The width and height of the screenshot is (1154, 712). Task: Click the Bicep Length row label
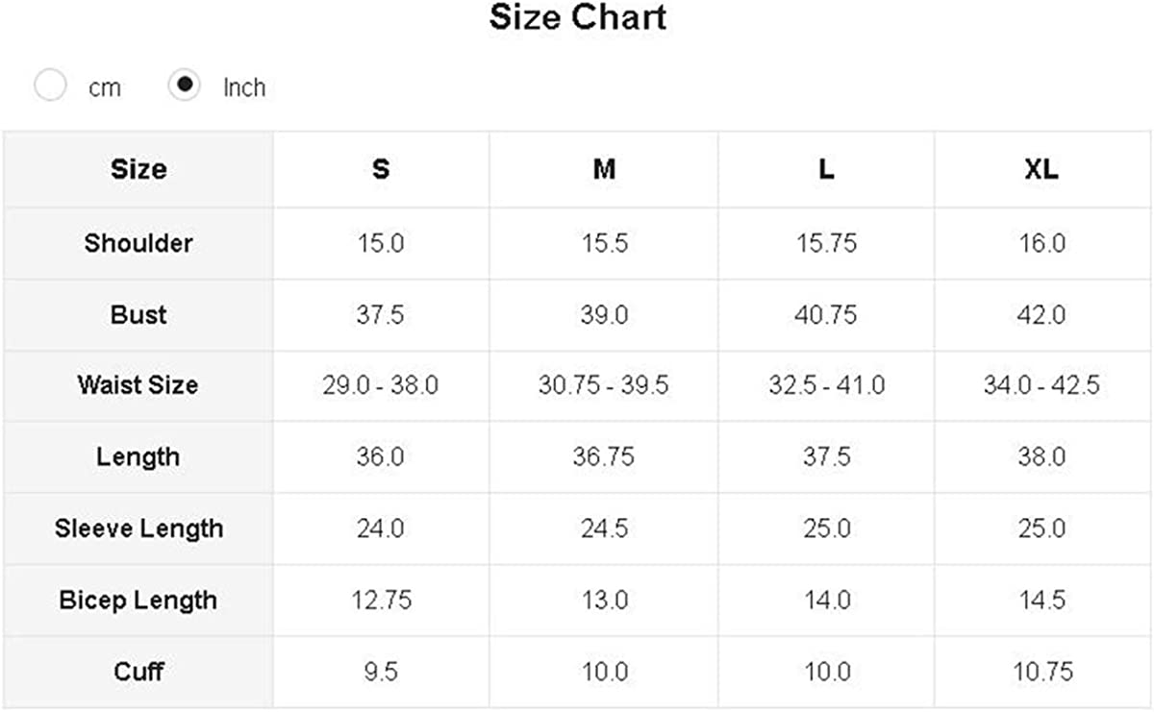pyautogui.click(x=138, y=601)
